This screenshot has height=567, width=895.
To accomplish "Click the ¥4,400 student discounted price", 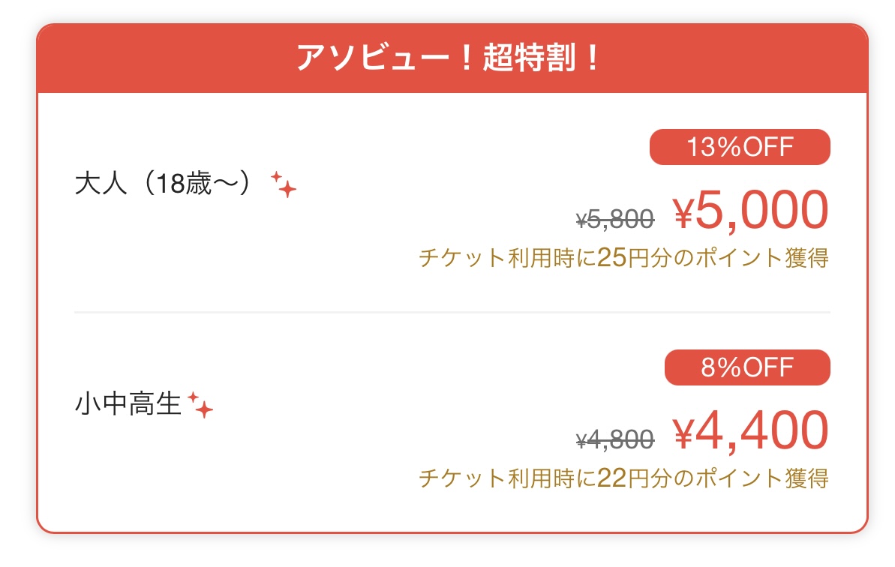I will (751, 430).
